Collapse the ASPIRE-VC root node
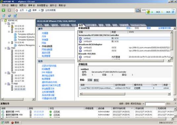Screen dimensions: 177x125 tap(2, 21)
